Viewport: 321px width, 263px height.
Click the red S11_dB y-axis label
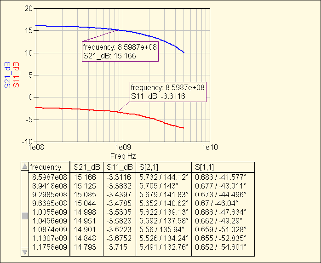[x=17, y=74]
